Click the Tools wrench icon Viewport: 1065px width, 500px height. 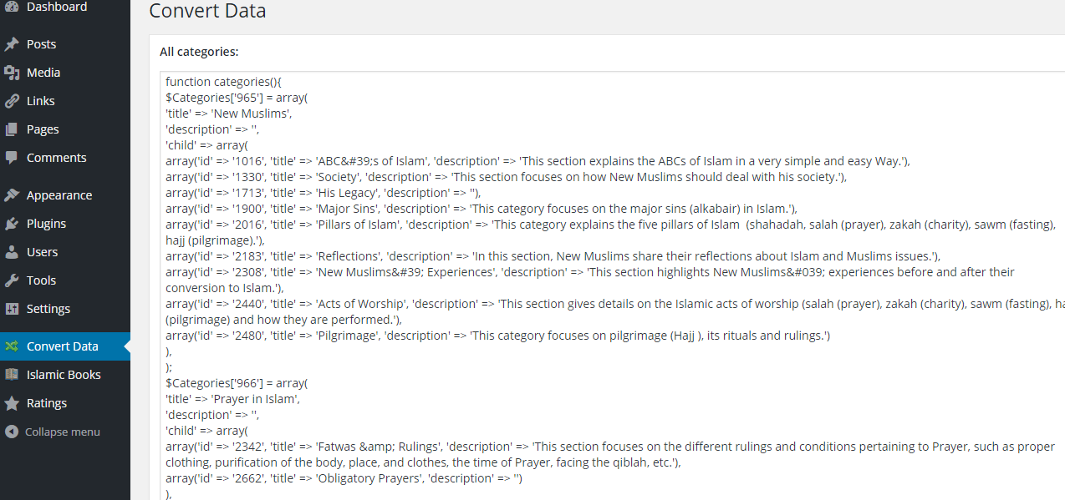[x=12, y=280]
